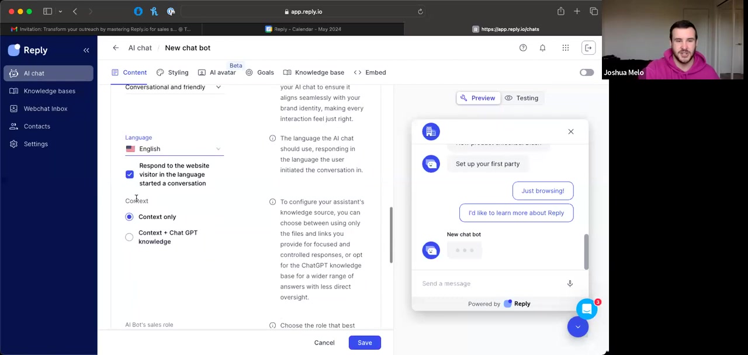Open notifications bell icon
Viewport: 748px width, 355px height.
[542, 48]
